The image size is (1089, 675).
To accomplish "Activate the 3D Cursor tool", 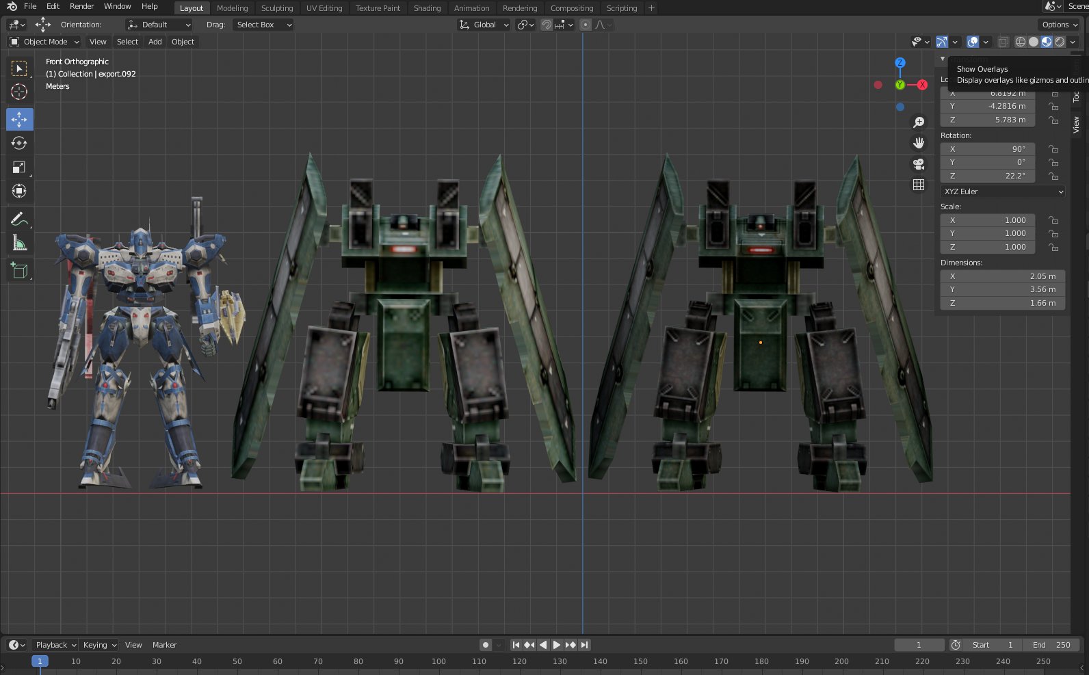I will (19, 92).
